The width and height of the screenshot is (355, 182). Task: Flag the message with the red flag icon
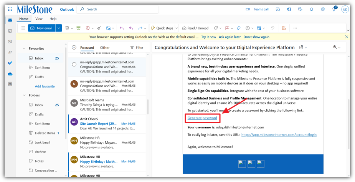[227, 28]
